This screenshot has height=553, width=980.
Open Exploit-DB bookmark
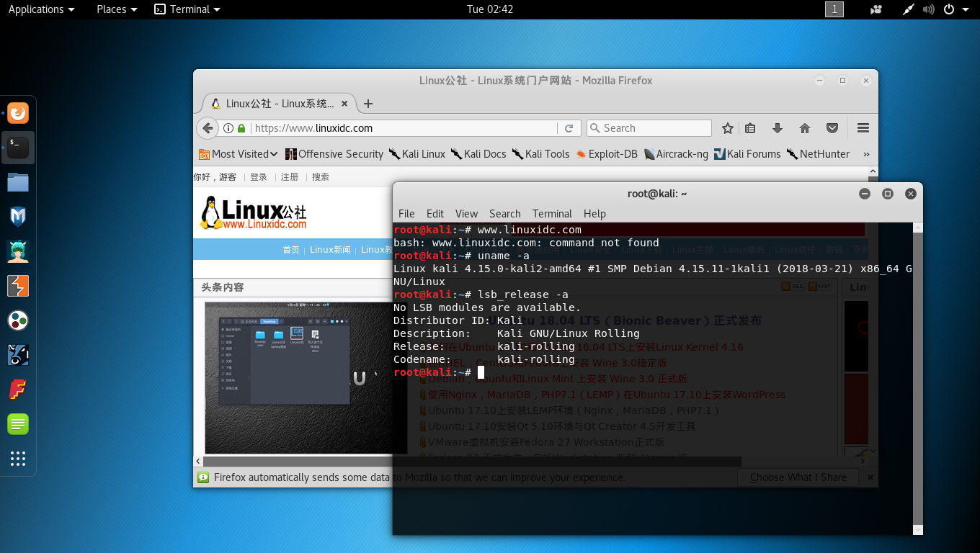click(607, 154)
